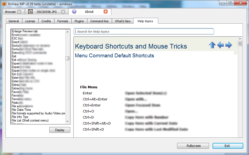The image size is (249, 155).
Task: Click the question mark About icon
Action: click(74, 12)
